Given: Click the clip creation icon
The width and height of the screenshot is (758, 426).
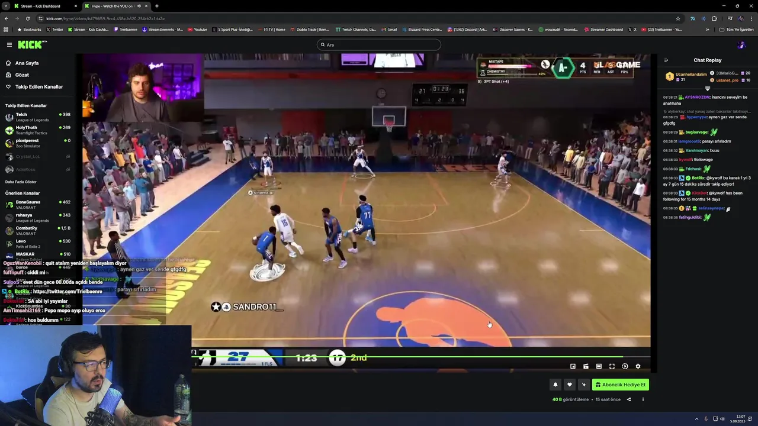Looking at the screenshot, I should point(586,366).
